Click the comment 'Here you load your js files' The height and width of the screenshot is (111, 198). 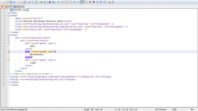point(31,74)
